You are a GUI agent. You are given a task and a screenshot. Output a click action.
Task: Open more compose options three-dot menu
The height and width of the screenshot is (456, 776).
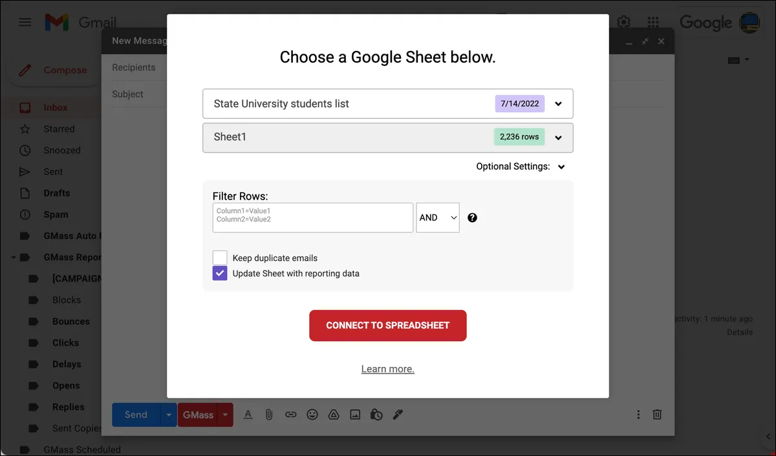click(x=638, y=415)
